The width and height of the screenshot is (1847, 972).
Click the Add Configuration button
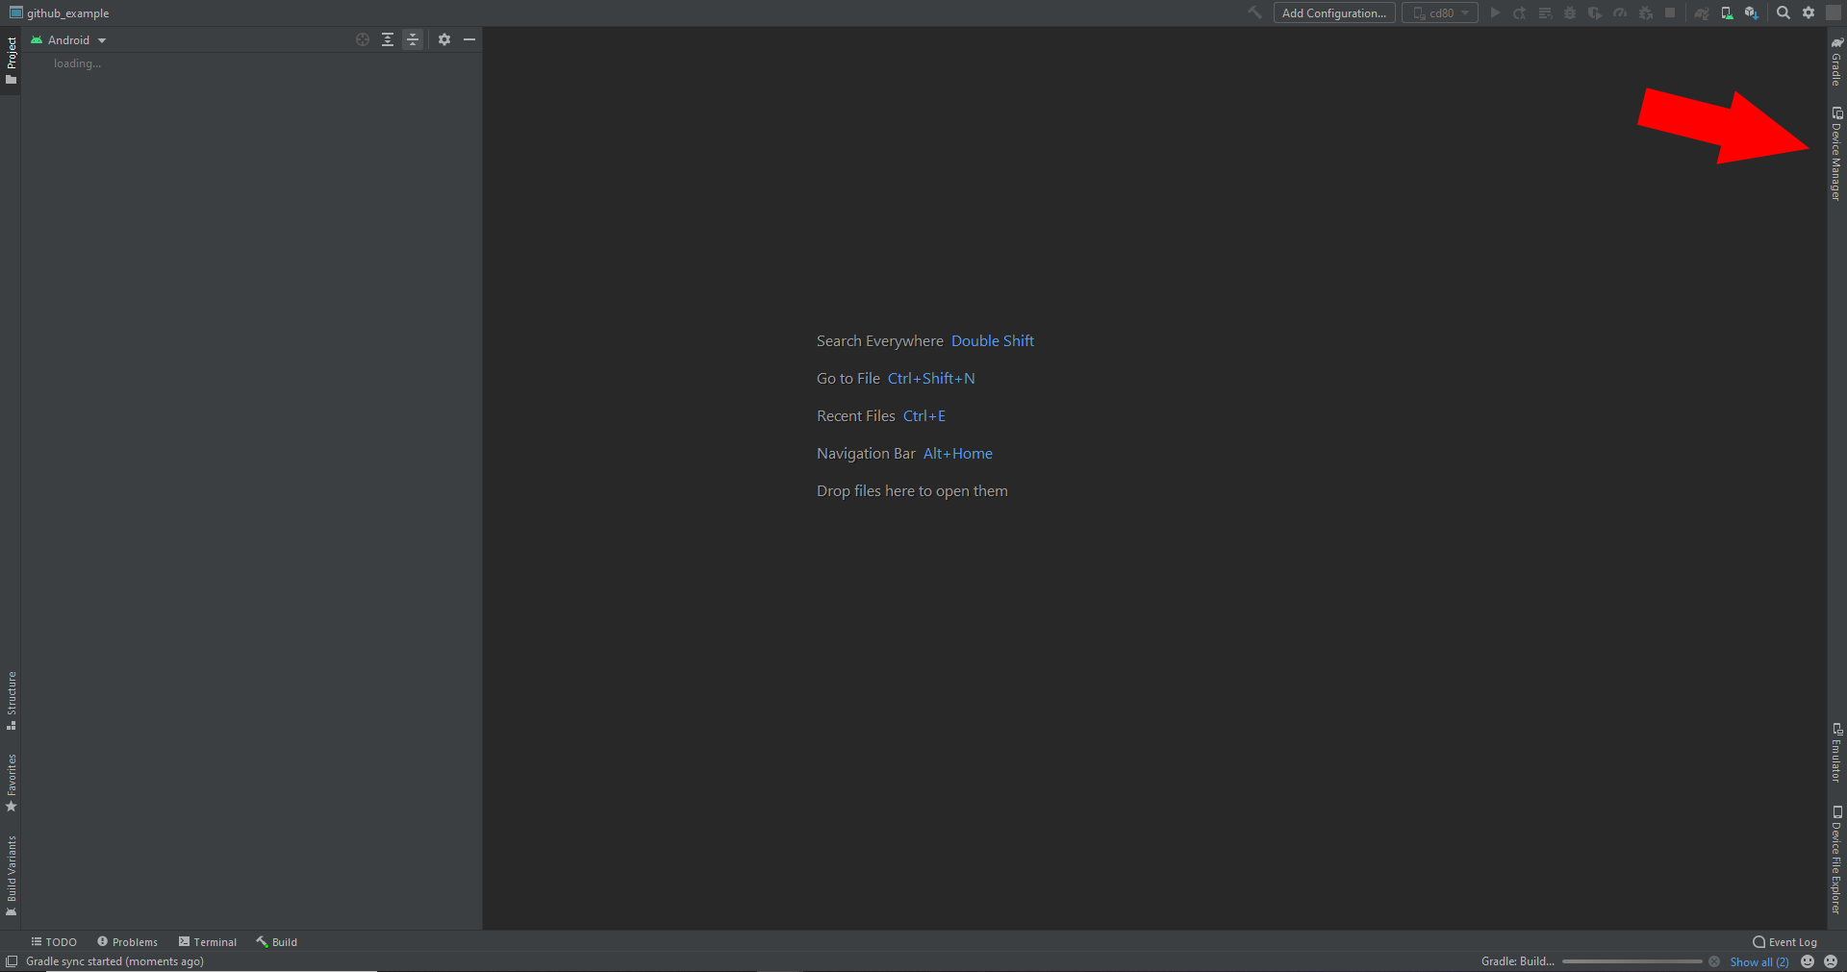[1333, 12]
